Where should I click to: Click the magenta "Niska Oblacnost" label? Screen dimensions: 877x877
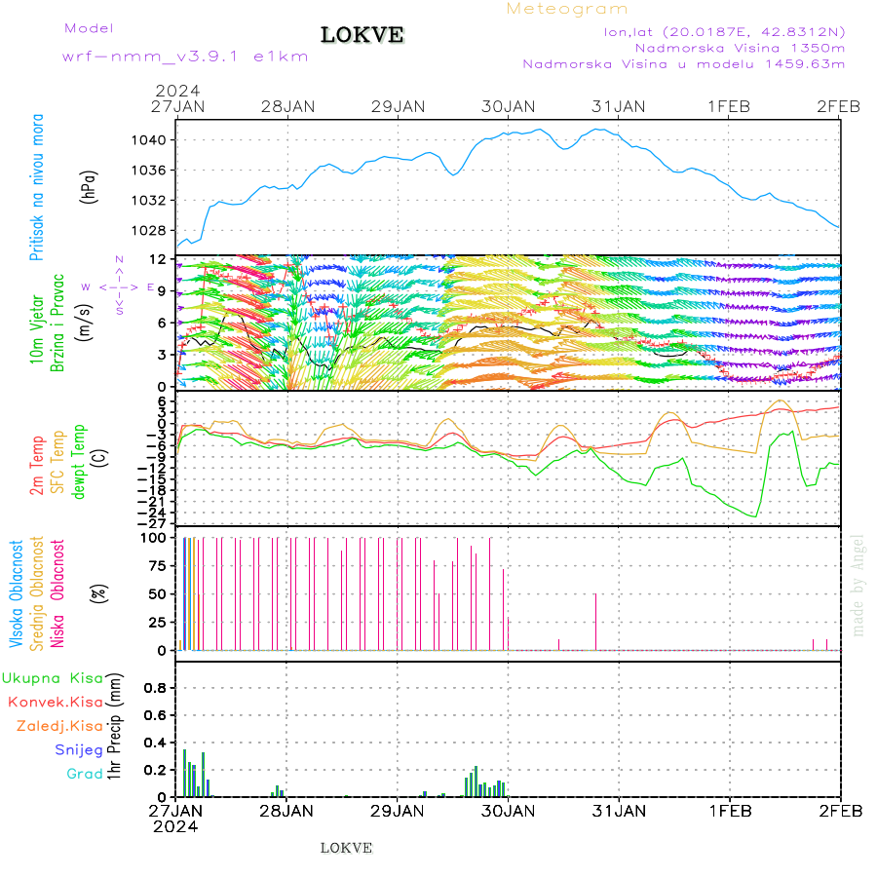(x=57, y=594)
